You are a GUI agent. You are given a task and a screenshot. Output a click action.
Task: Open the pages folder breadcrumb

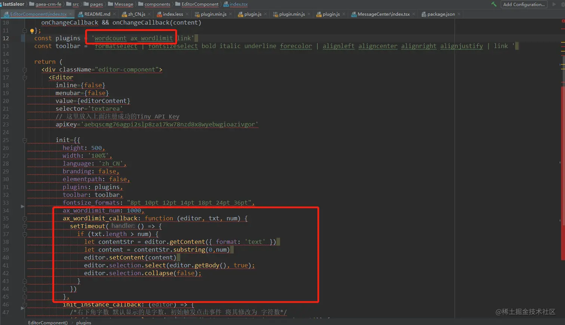pyautogui.click(x=93, y=4)
